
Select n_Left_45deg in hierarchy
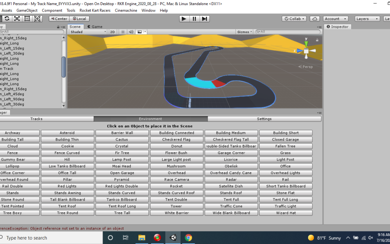(12, 94)
